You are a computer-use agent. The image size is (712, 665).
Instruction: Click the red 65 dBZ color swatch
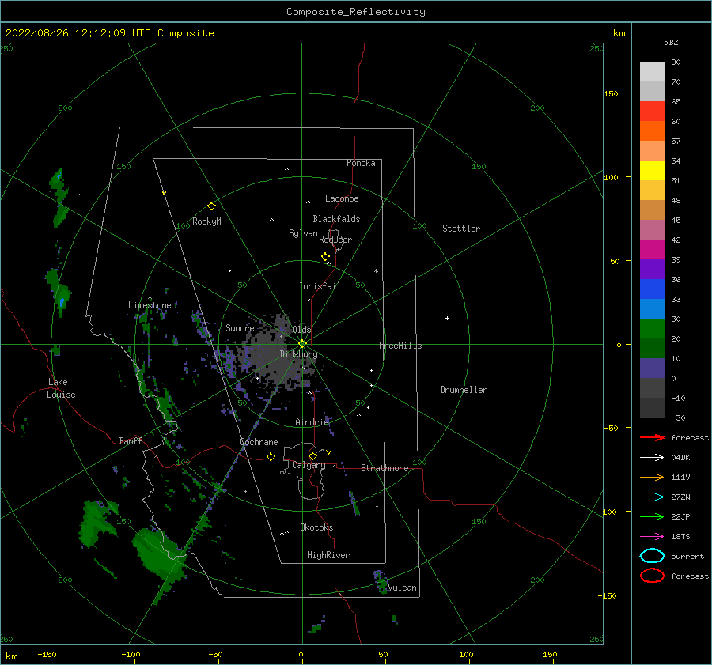[x=652, y=111]
